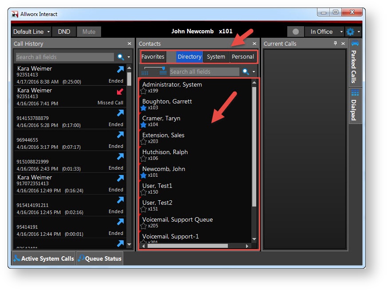The height and width of the screenshot is (290, 387).
Task: Click the settings gear icon
Action: tap(350, 32)
